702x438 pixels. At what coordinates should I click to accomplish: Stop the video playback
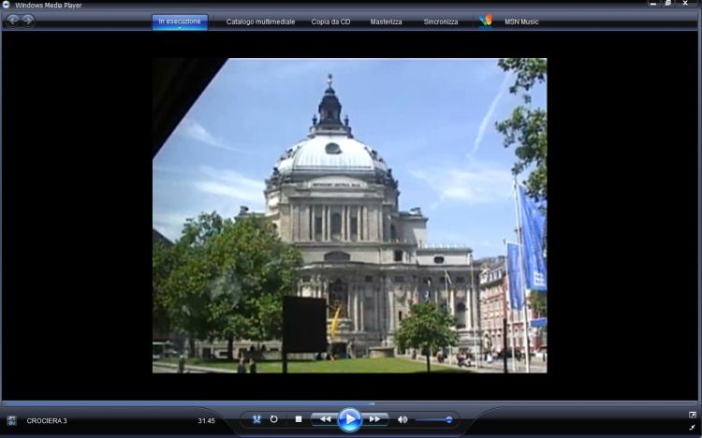pos(299,419)
